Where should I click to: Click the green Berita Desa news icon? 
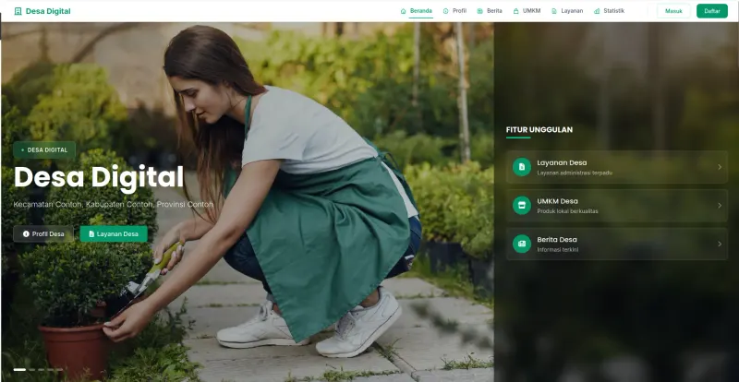(522, 244)
